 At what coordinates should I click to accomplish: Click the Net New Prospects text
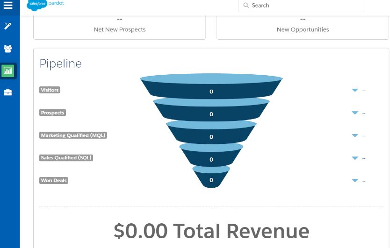click(120, 29)
